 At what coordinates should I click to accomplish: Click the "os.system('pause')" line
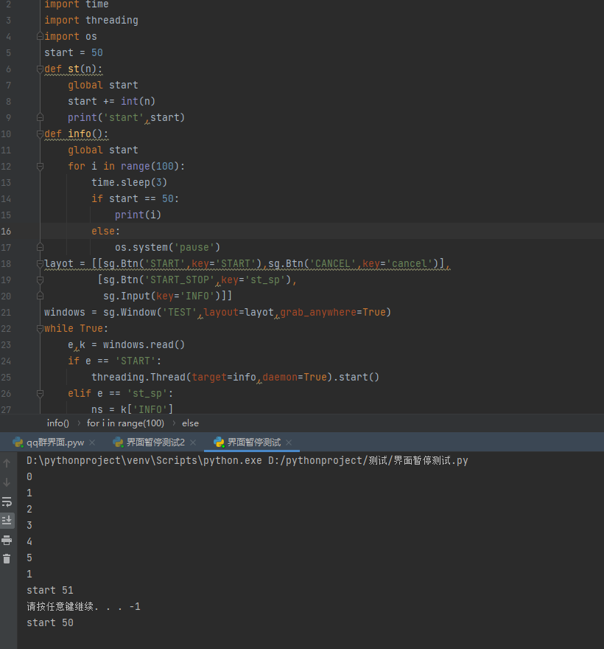tap(167, 247)
